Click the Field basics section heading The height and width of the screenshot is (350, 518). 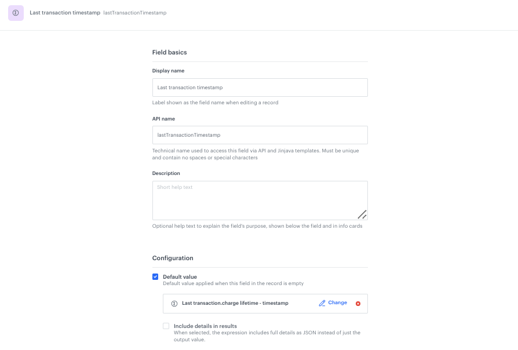pyautogui.click(x=170, y=52)
